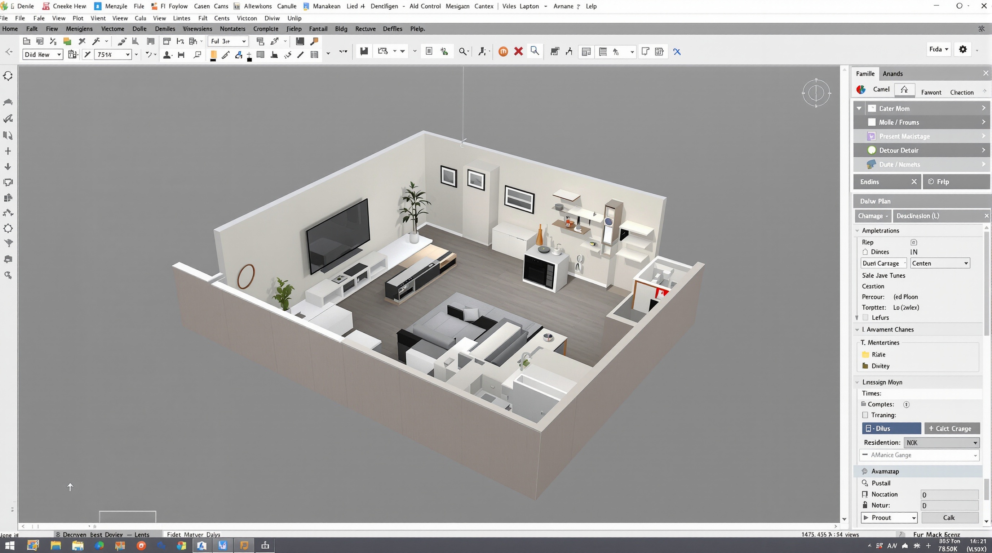Open the View menu
This screenshot has height=553, width=992.
coord(58,18)
